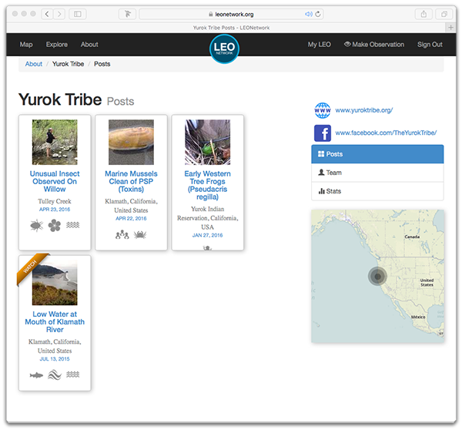Screen dimensions: 462x430
Task: Click the fish icon on the Low Water post
Action: [x=35, y=375]
